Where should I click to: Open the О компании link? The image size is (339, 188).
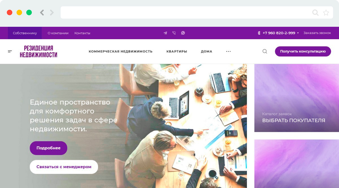58,33
